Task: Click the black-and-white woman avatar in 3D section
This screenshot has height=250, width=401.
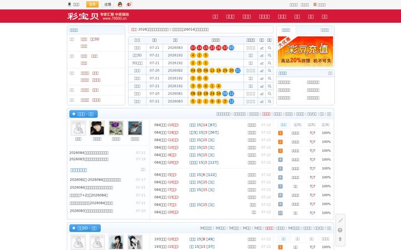Action: 135,242
